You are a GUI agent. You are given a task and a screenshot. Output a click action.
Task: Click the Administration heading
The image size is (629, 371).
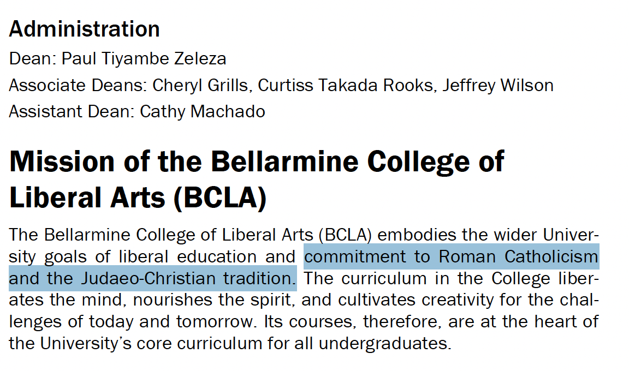(84, 29)
